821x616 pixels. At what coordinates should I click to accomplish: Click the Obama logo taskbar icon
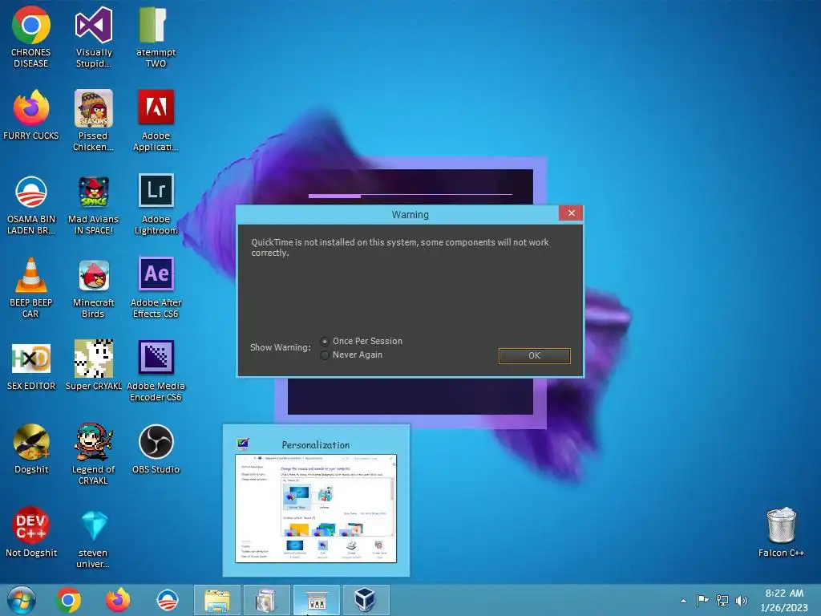pos(168,600)
